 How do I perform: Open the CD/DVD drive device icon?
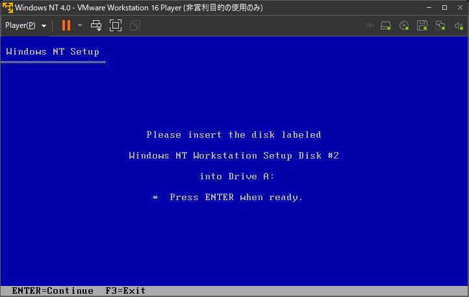pos(404,25)
